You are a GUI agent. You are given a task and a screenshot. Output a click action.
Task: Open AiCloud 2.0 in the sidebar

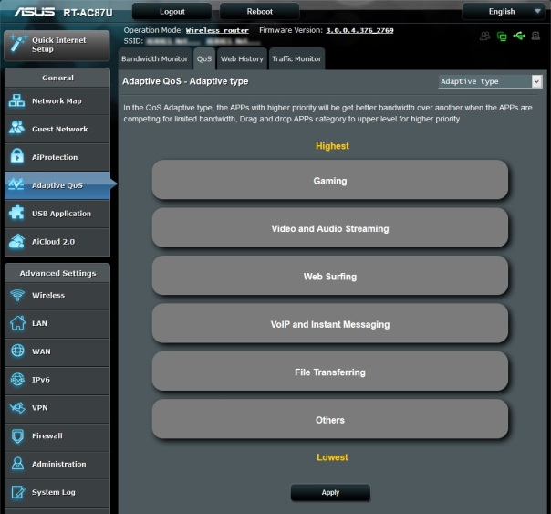(57, 242)
